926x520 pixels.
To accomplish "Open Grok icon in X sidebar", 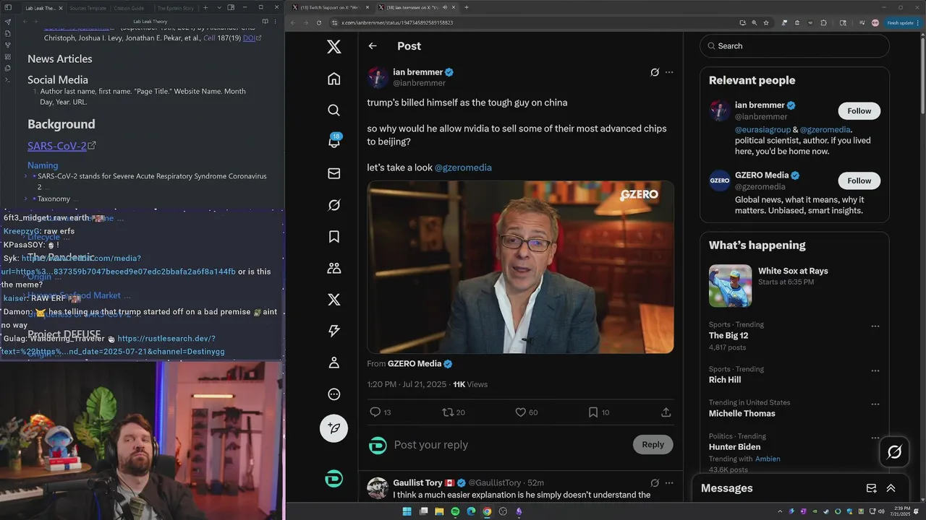I will point(334,205).
